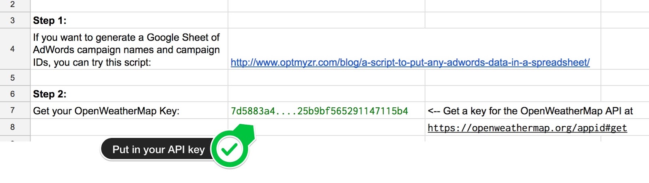Select the API key cell 7d5883a4
Image resolution: width=649 pixels, height=183 pixels.
[327, 110]
